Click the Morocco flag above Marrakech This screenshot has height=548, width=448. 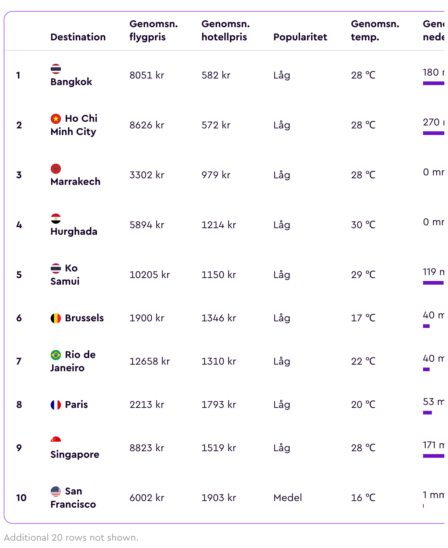(x=56, y=168)
